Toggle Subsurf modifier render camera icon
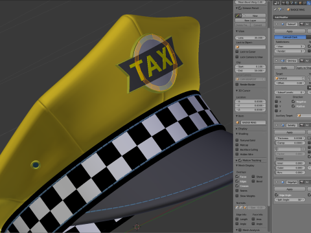The height and width of the screenshot is (233, 311). click(x=302, y=24)
